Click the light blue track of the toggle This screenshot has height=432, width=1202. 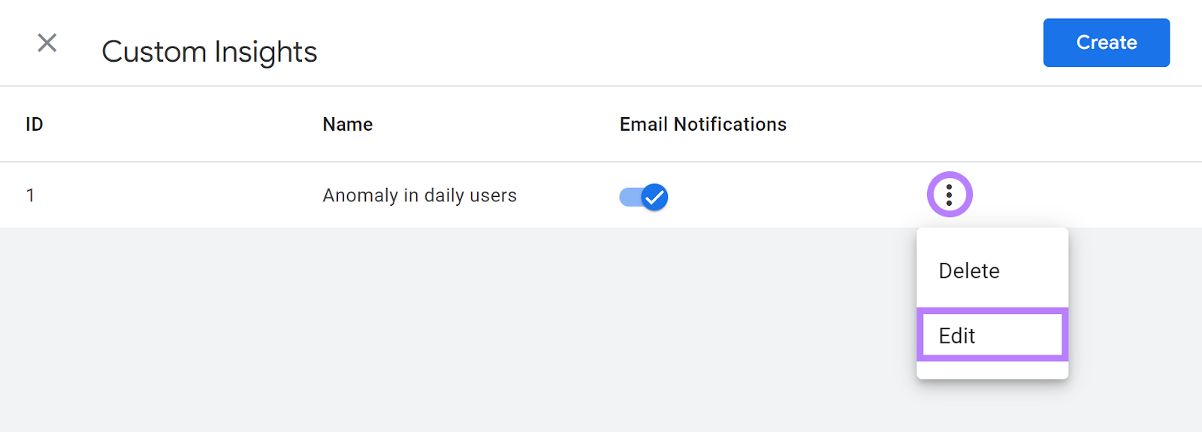(628, 197)
